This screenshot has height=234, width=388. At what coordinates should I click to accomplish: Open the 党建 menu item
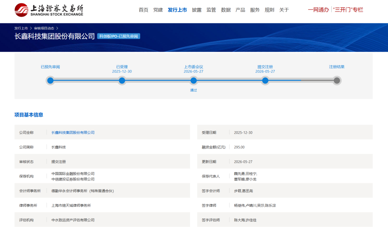coord(158,10)
